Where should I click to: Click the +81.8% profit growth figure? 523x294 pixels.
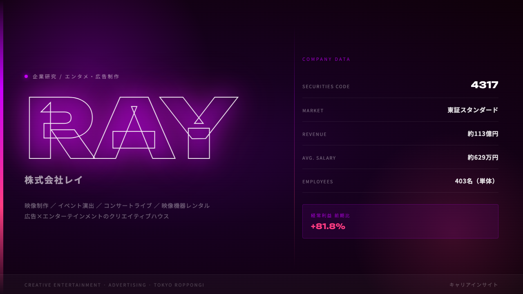point(328,226)
